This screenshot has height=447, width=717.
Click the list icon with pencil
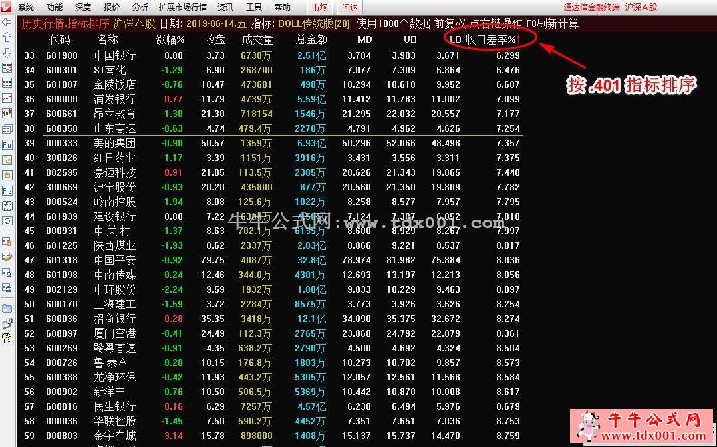coord(7,257)
